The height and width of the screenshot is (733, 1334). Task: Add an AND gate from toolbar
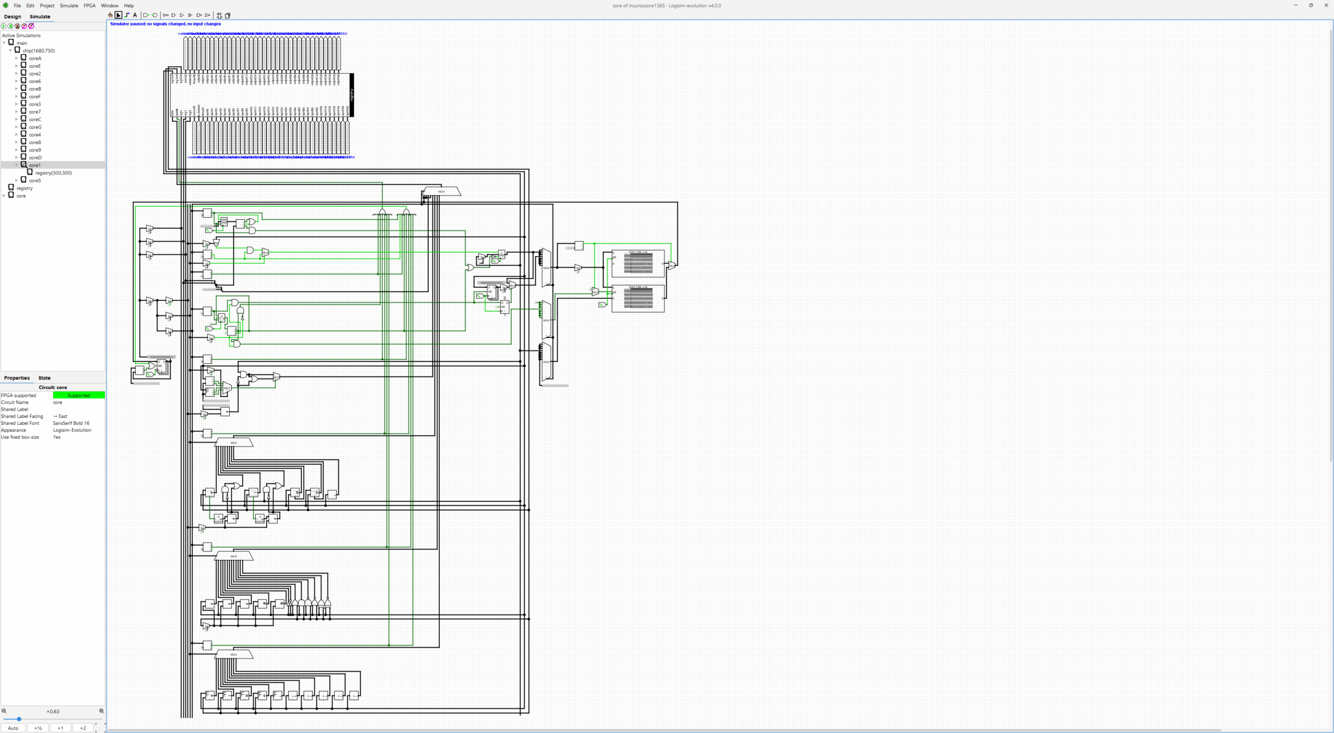coord(174,15)
